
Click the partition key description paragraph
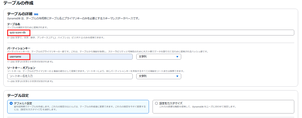(108, 51)
